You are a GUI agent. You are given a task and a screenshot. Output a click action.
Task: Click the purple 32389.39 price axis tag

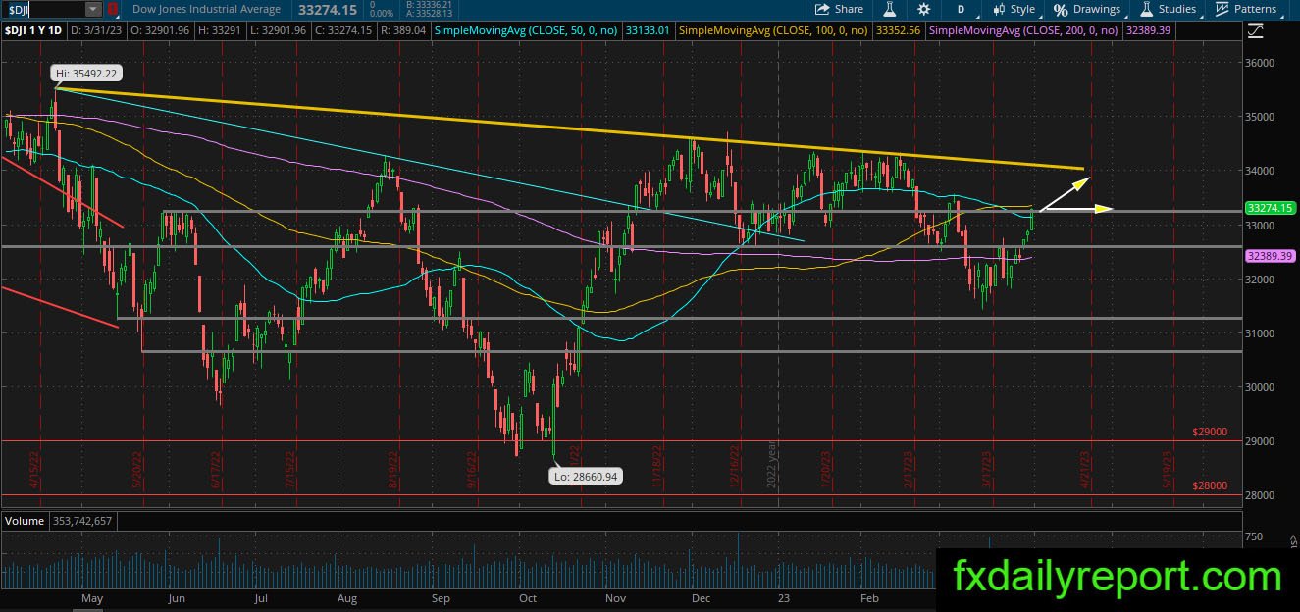pos(1270,255)
